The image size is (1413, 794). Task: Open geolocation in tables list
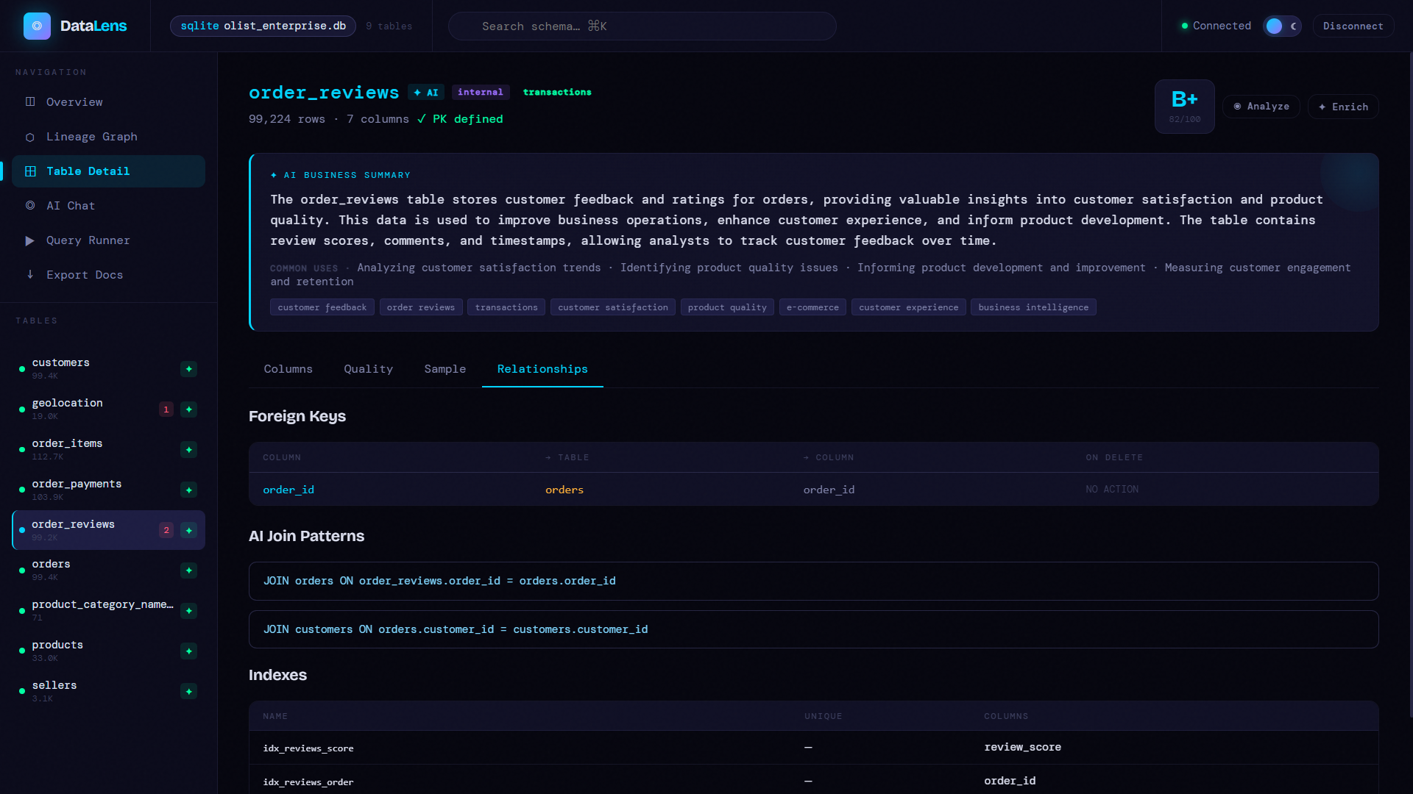click(108, 409)
